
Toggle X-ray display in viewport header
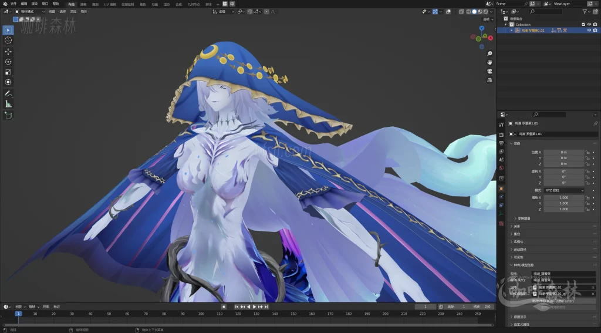coord(461,12)
